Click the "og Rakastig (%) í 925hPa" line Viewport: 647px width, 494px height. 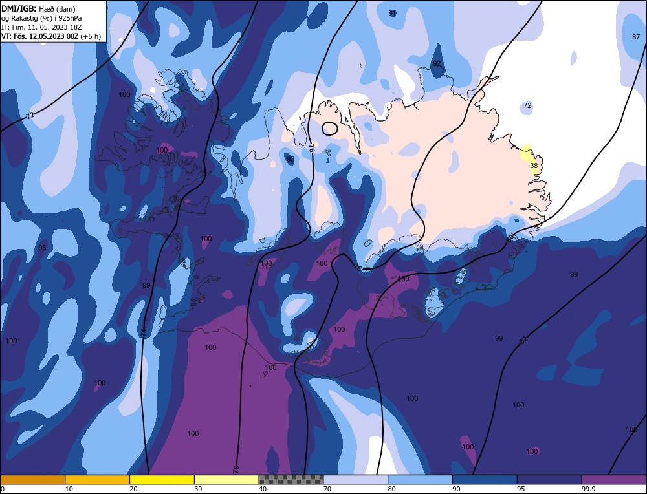(x=41, y=18)
